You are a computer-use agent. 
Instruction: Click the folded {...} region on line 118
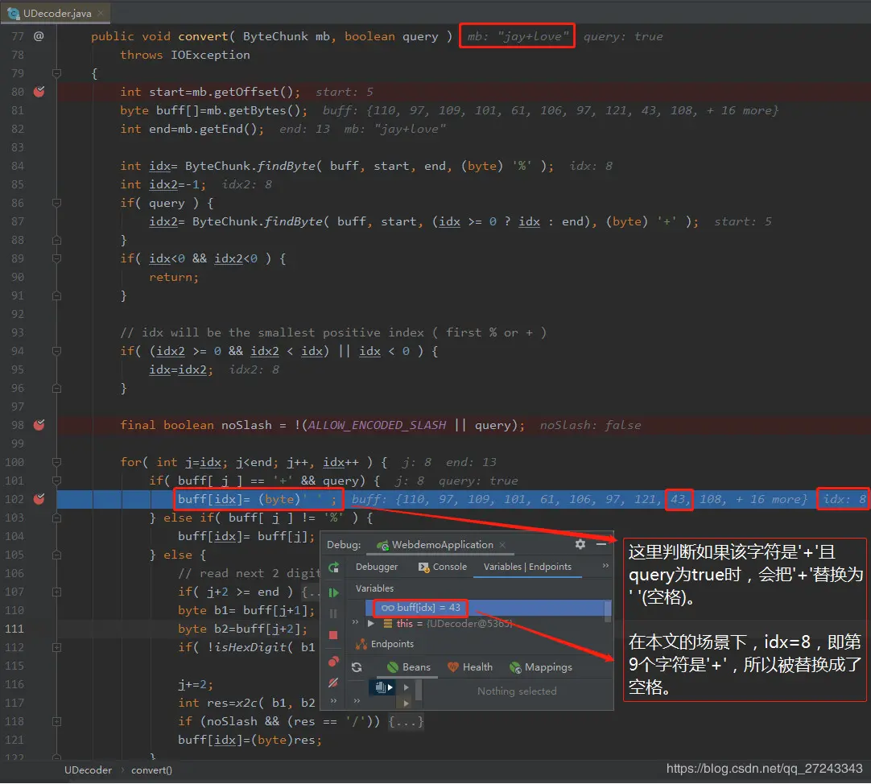406,722
